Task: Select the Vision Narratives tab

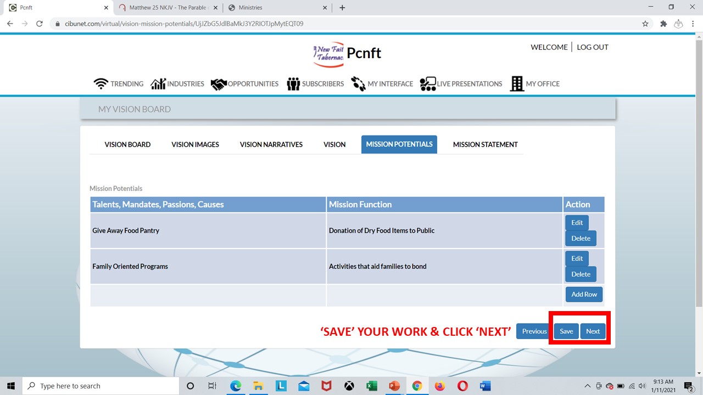Action: tap(271, 144)
